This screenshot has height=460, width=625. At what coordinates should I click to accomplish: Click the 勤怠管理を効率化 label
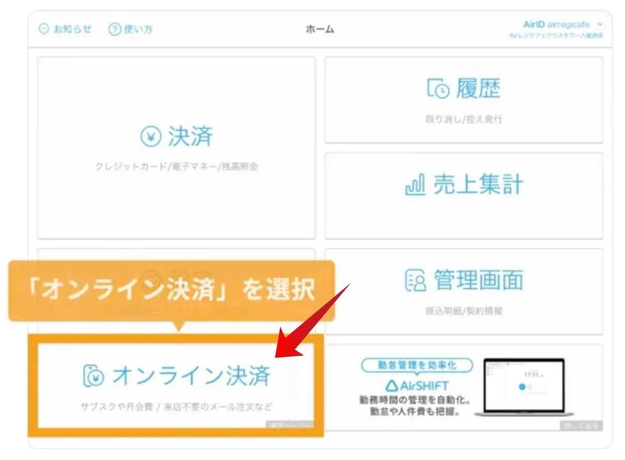point(417,365)
